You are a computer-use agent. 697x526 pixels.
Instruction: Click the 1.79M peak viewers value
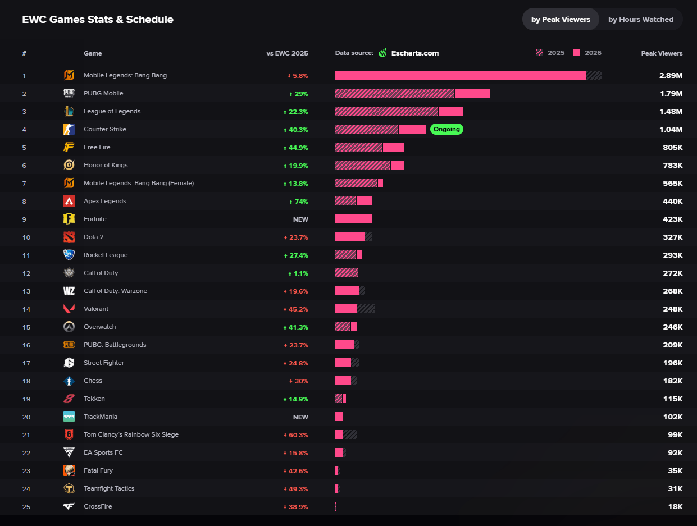671,93
